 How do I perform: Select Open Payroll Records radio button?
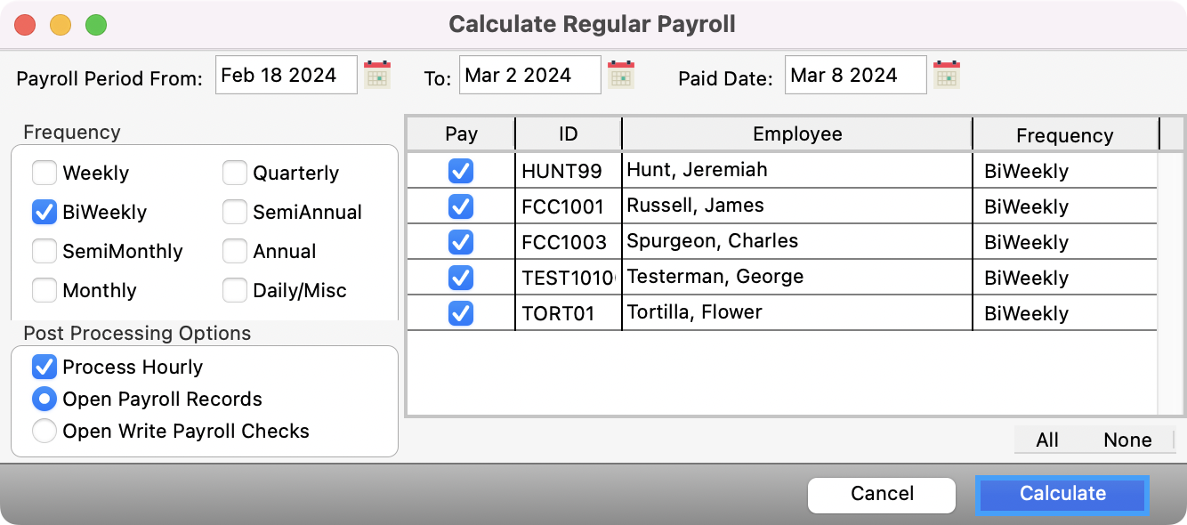[x=44, y=399]
